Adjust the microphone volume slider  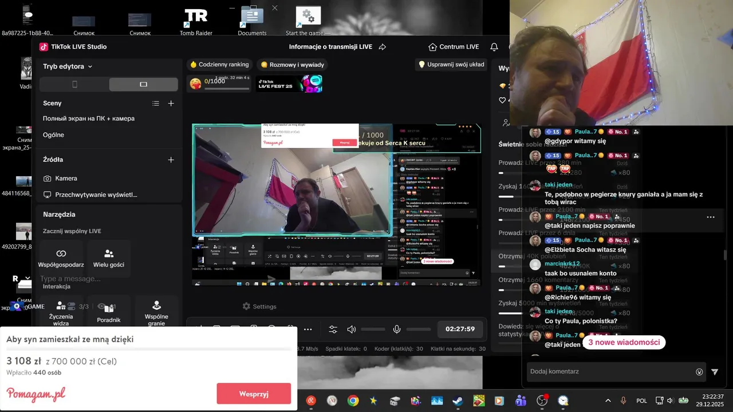click(418, 329)
